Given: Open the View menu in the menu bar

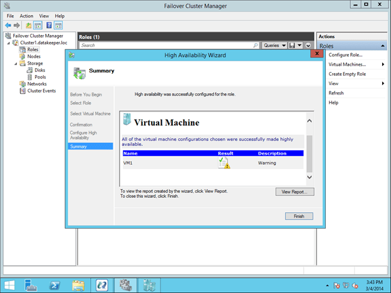Looking at the screenshot, I should 44,16.
